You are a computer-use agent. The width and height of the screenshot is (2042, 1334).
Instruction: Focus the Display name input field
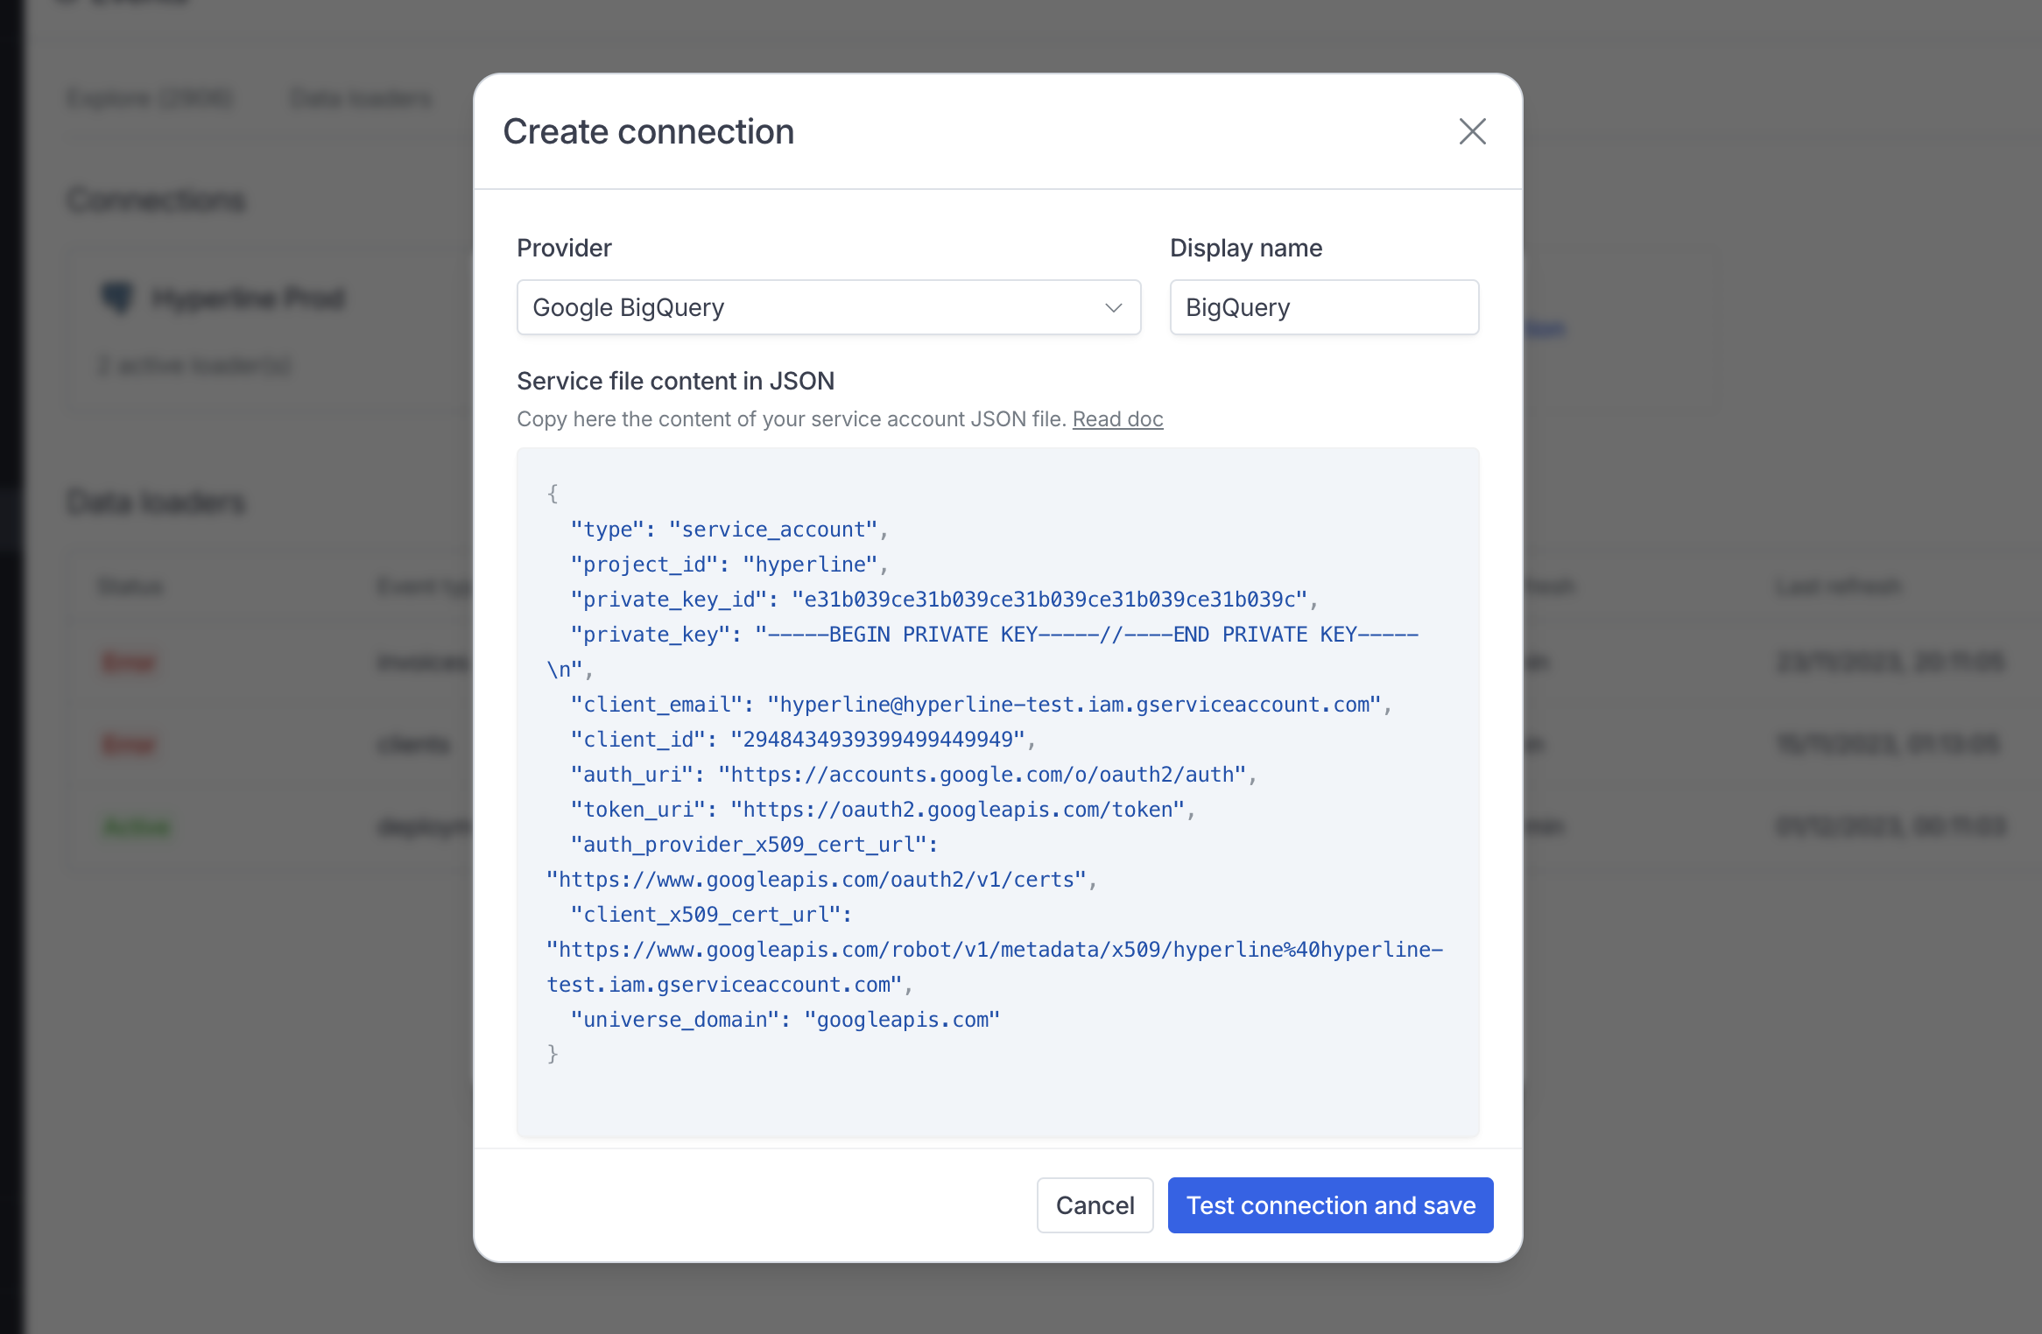[1323, 307]
